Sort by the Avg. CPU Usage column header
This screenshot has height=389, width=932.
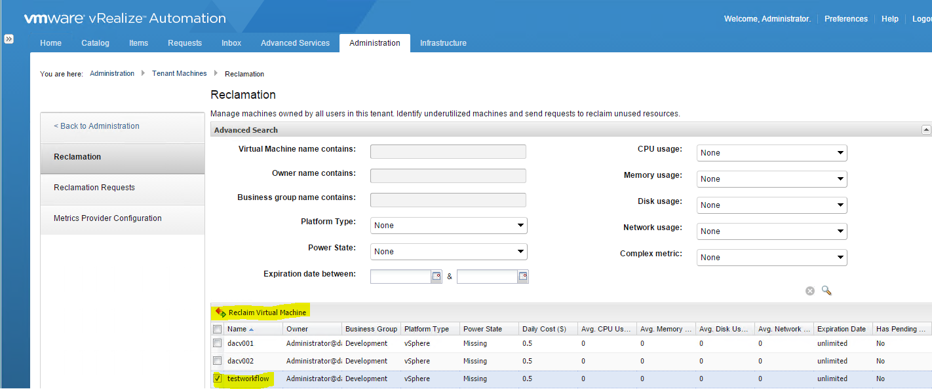[x=607, y=329]
